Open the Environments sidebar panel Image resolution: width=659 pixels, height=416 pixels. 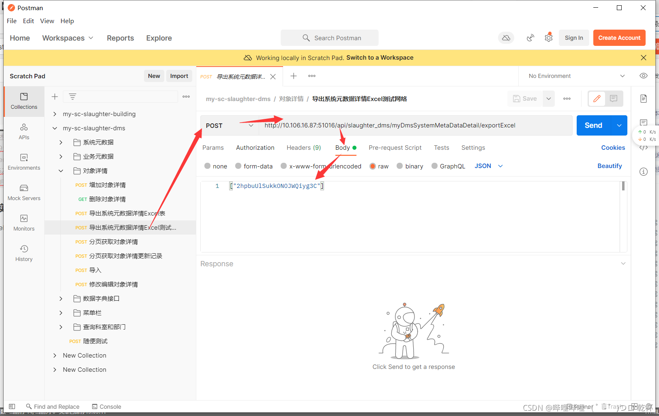(x=24, y=162)
